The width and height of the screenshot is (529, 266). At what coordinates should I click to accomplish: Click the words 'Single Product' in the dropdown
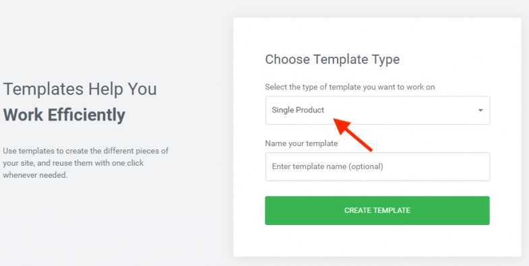click(298, 110)
